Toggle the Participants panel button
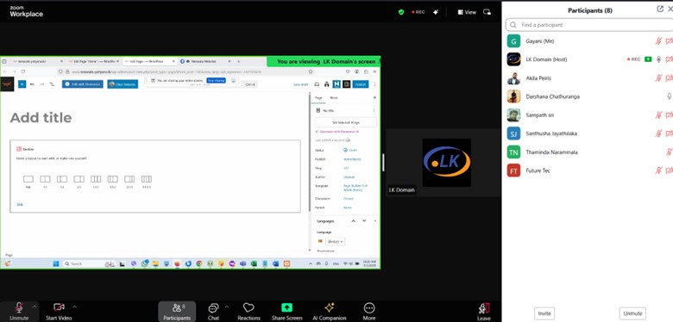 [177, 312]
